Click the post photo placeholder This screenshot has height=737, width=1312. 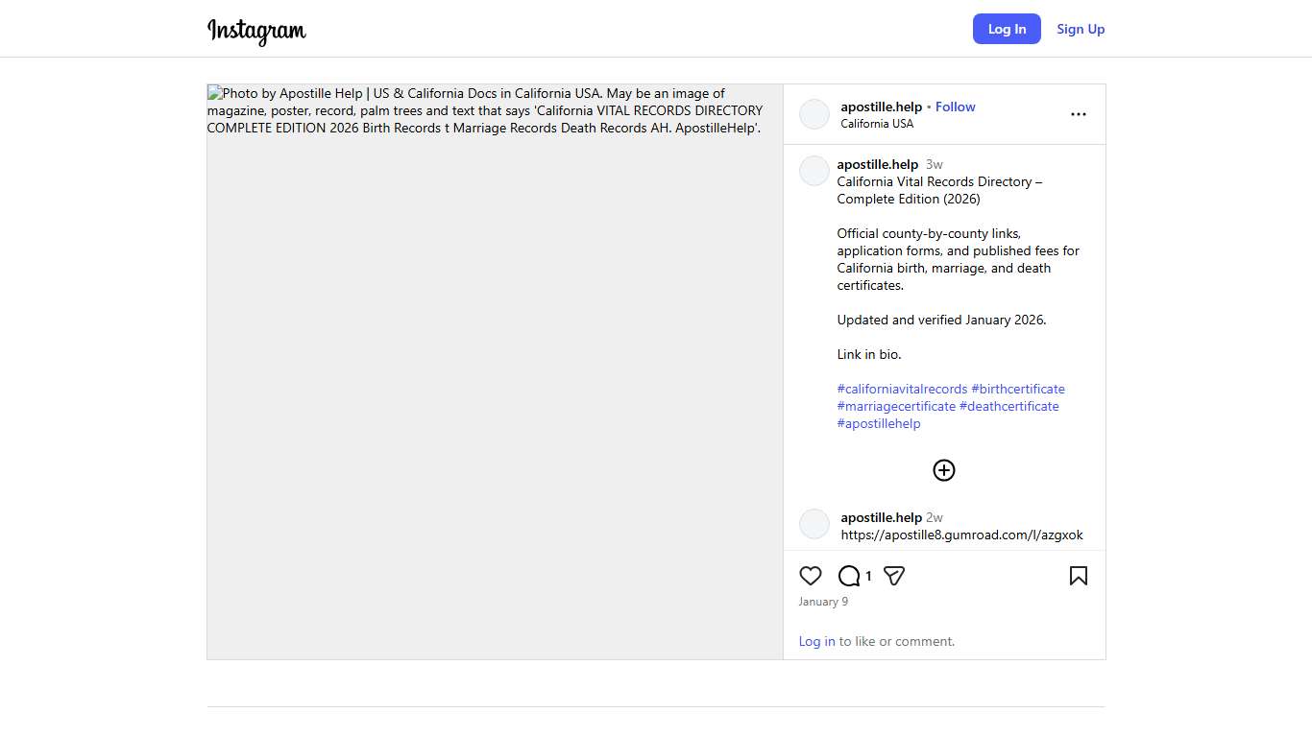(495, 384)
